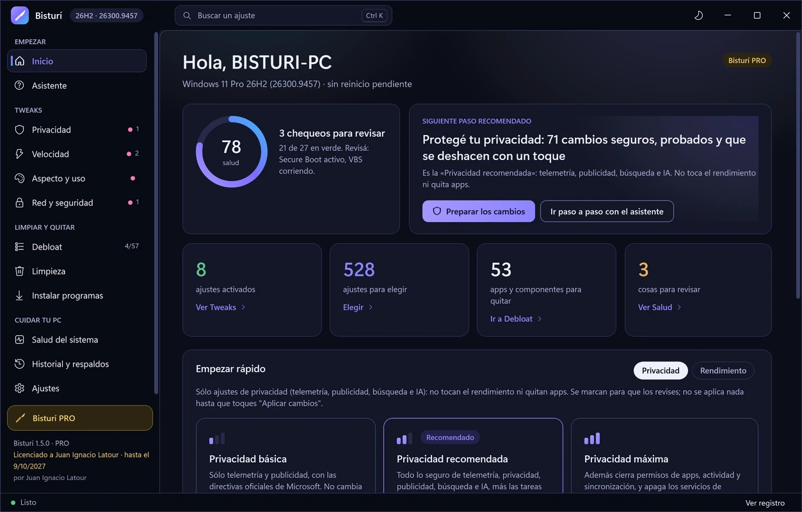
Task: Click the Ctrl K shortcut hint
Action: [374, 15]
